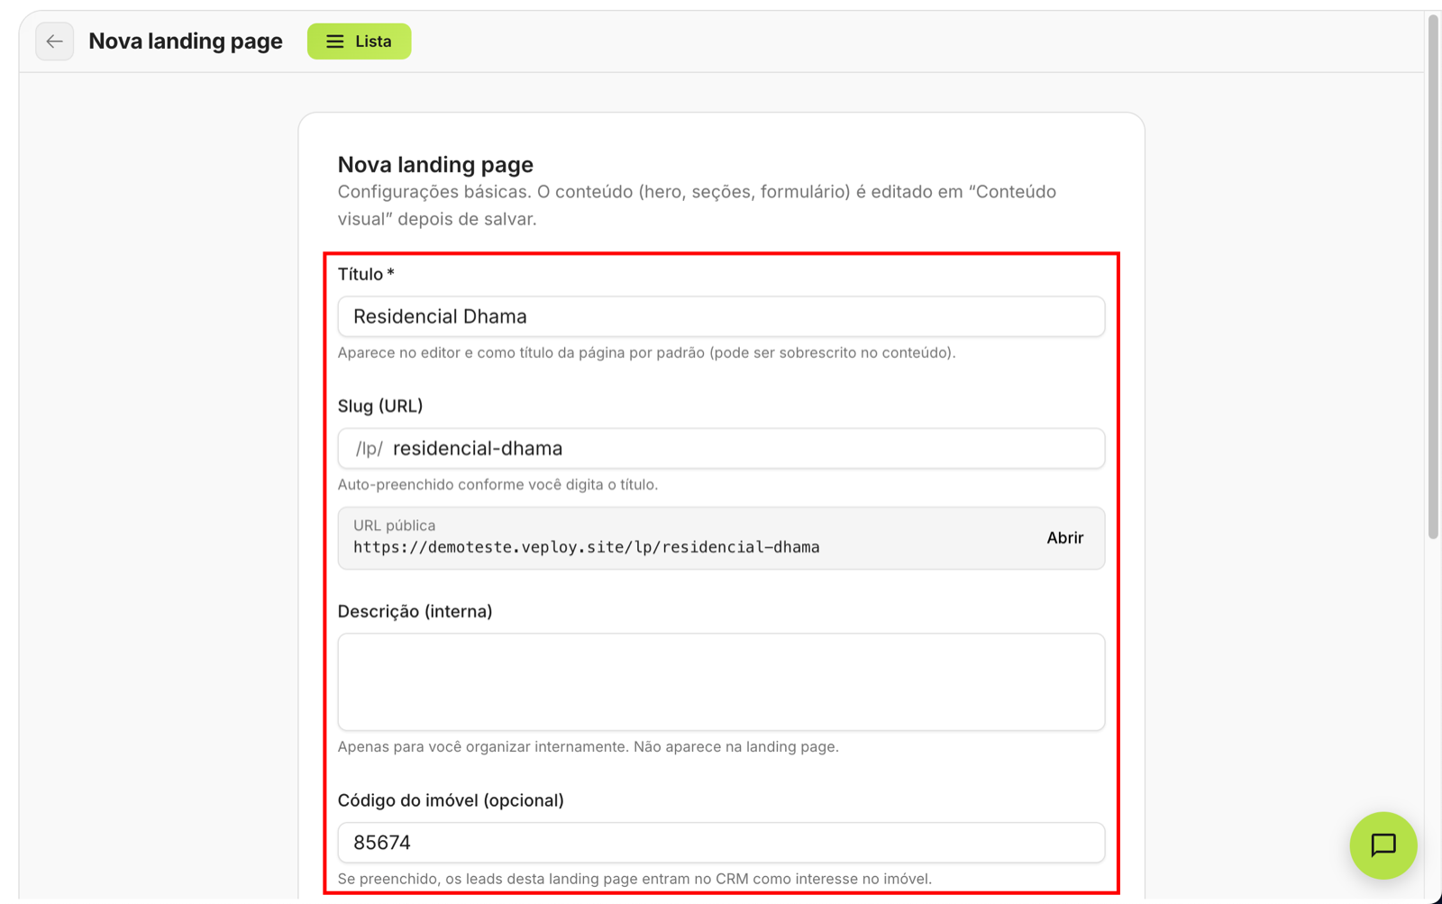Screen dimensions: 1442x904
Task: Click the 'URL pública' caption
Action: (x=394, y=525)
